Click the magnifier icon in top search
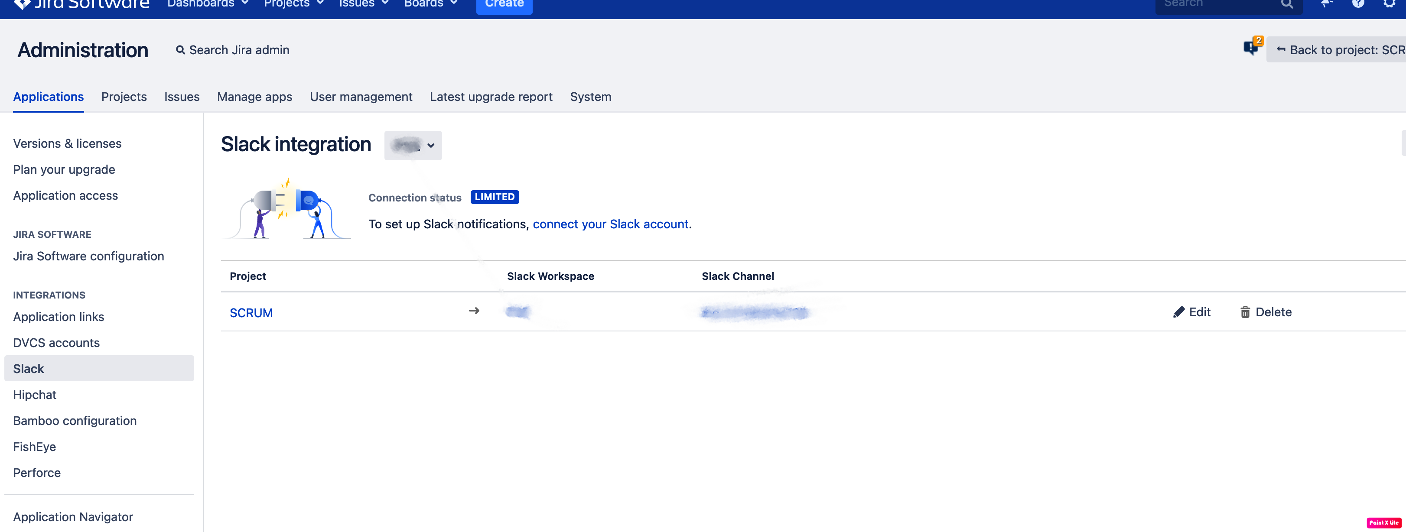 (1286, 4)
